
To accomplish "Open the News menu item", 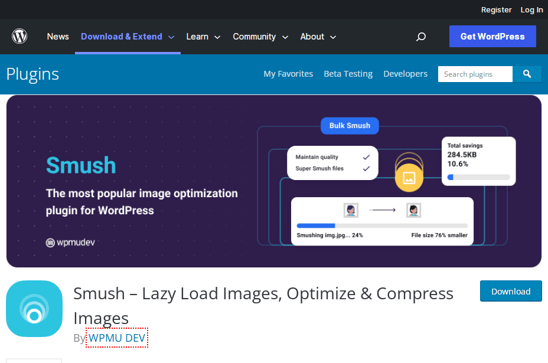I will tap(58, 37).
